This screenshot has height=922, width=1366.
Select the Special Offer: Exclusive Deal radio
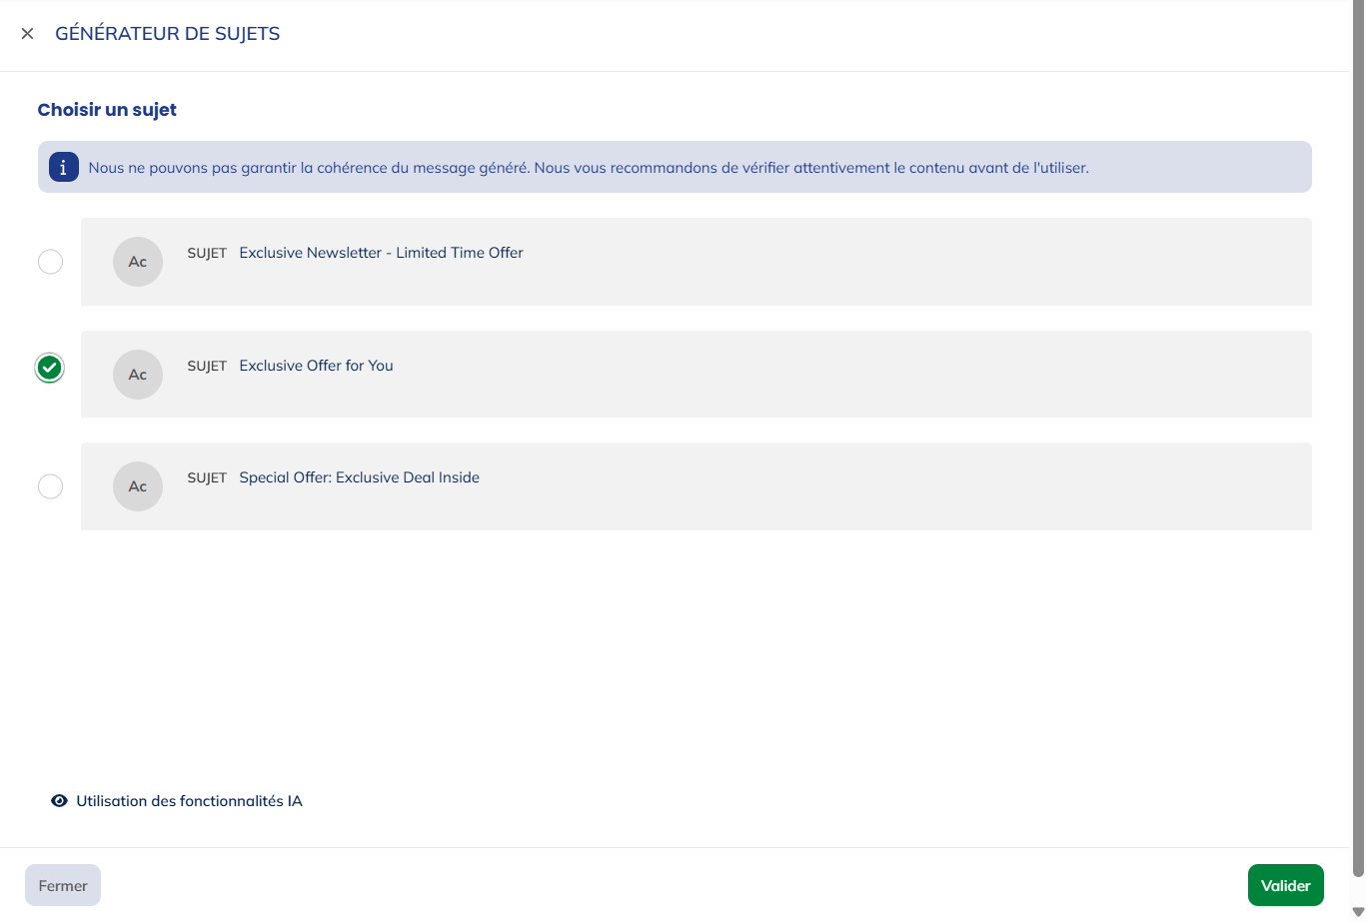(x=49, y=485)
